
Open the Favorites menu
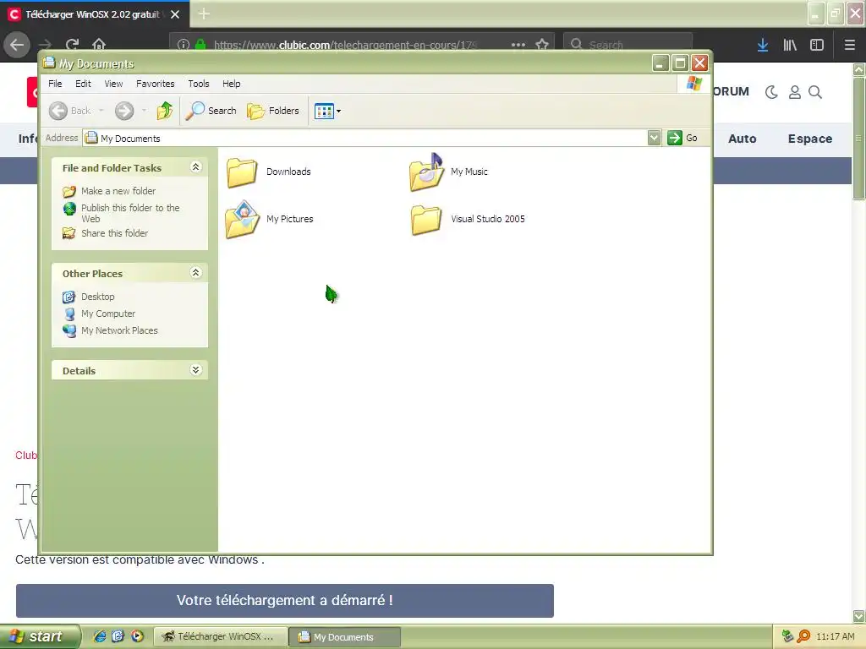[156, 84]
